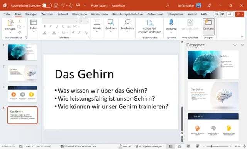Screen dimensions: 247x149
Task: Select slide 1 thumbnail
Action: coord(22,52)
